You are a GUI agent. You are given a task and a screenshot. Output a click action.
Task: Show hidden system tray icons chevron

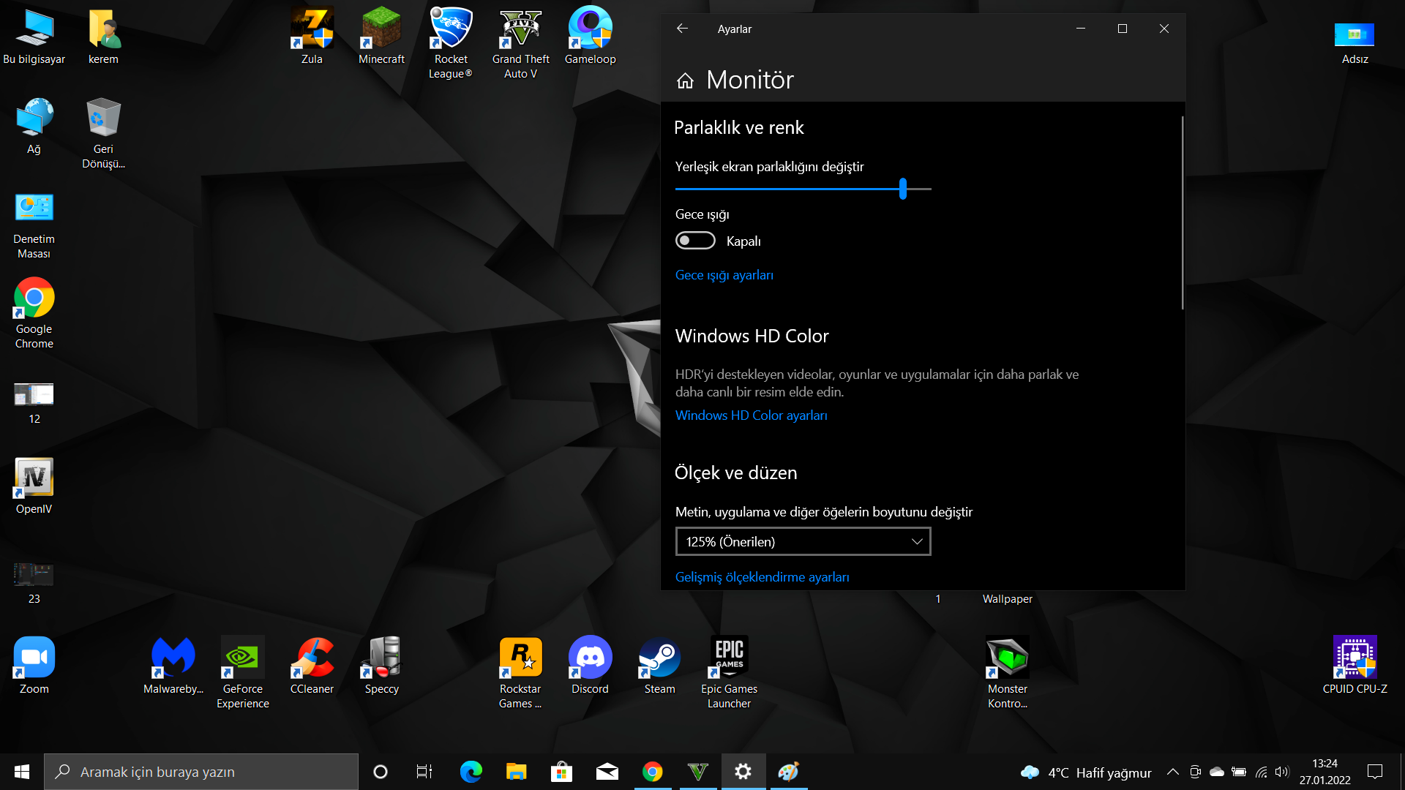1172,772
